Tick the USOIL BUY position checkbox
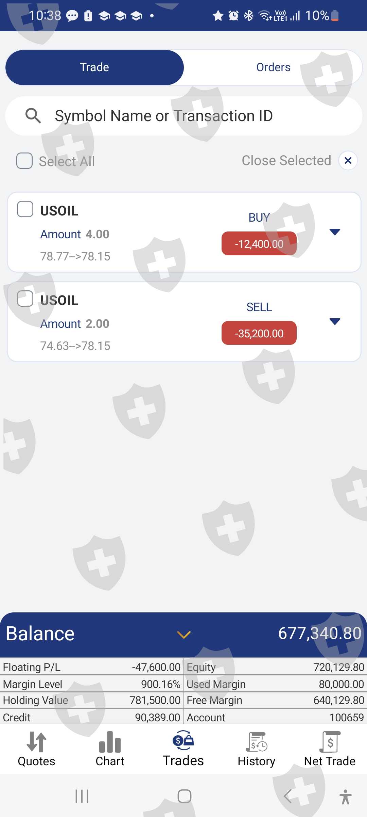The width and height of the screenshot is (367, 817). pos(25,209)
